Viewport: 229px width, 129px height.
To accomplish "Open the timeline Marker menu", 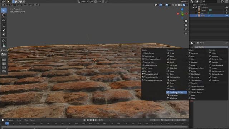I will click(x=33, y=120).
